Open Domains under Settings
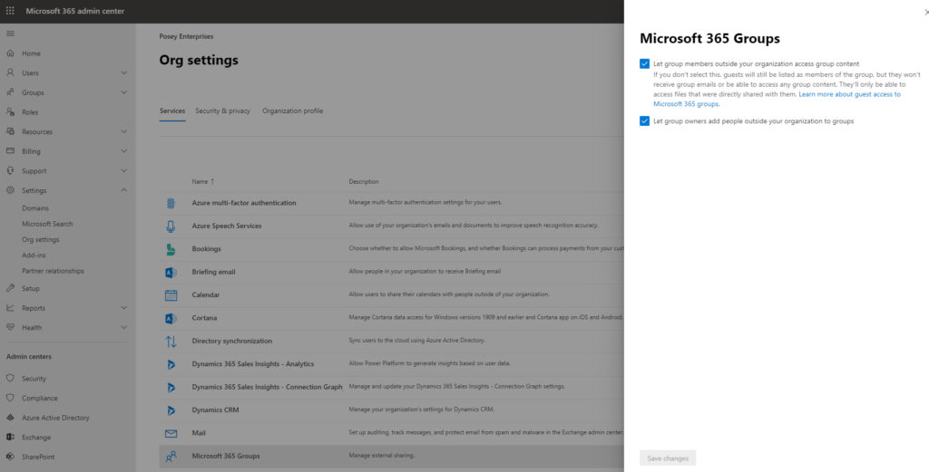The height and width of the screenshot is (472, 929). [x=35, y=208]
